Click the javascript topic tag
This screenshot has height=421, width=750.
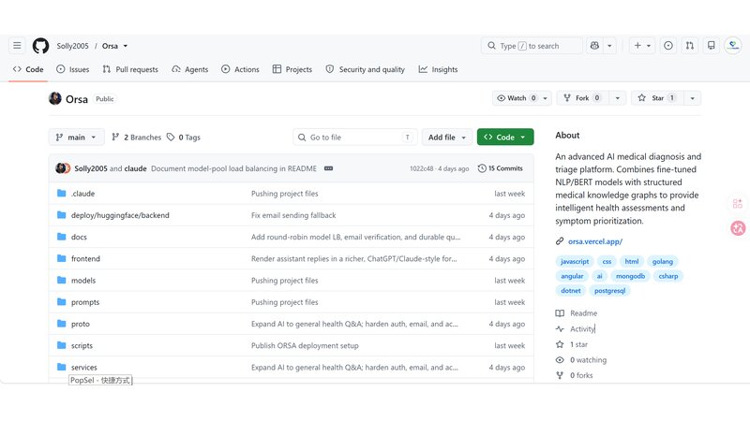(575, 262)
